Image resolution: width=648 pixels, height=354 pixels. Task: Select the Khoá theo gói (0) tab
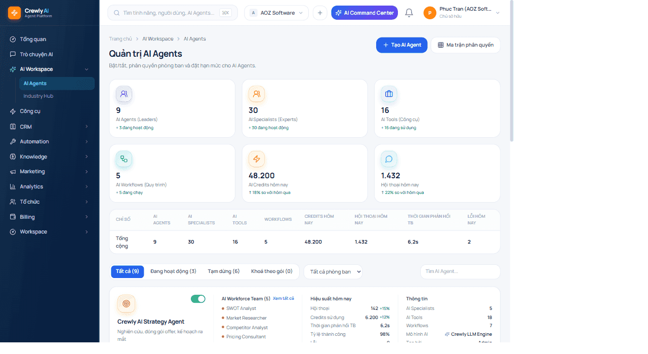[x=272, y=271]
